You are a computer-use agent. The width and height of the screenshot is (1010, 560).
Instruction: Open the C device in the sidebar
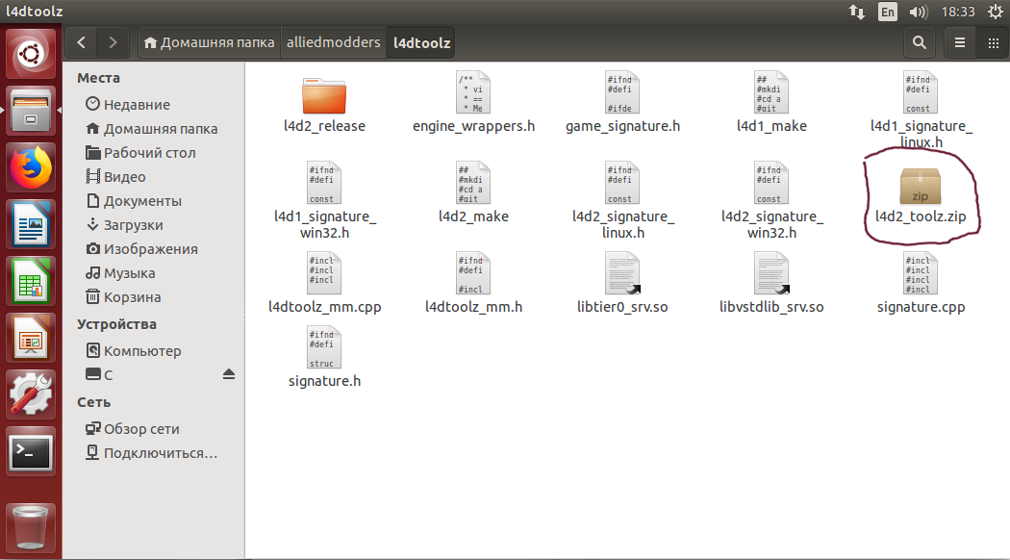point(99,375)
